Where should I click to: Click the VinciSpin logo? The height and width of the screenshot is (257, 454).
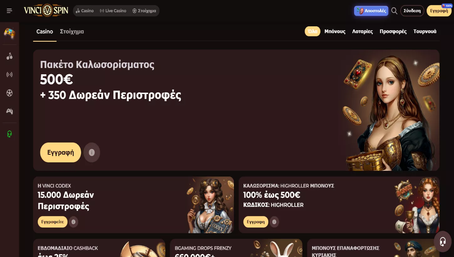click(x=46, y=11)
